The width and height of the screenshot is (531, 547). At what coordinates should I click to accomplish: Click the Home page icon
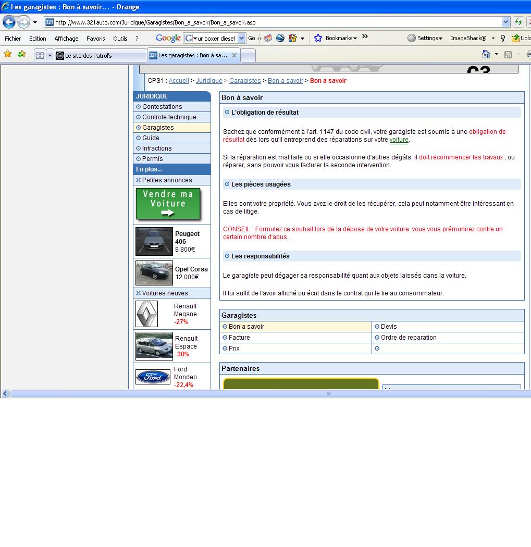(x=486, y=54)
